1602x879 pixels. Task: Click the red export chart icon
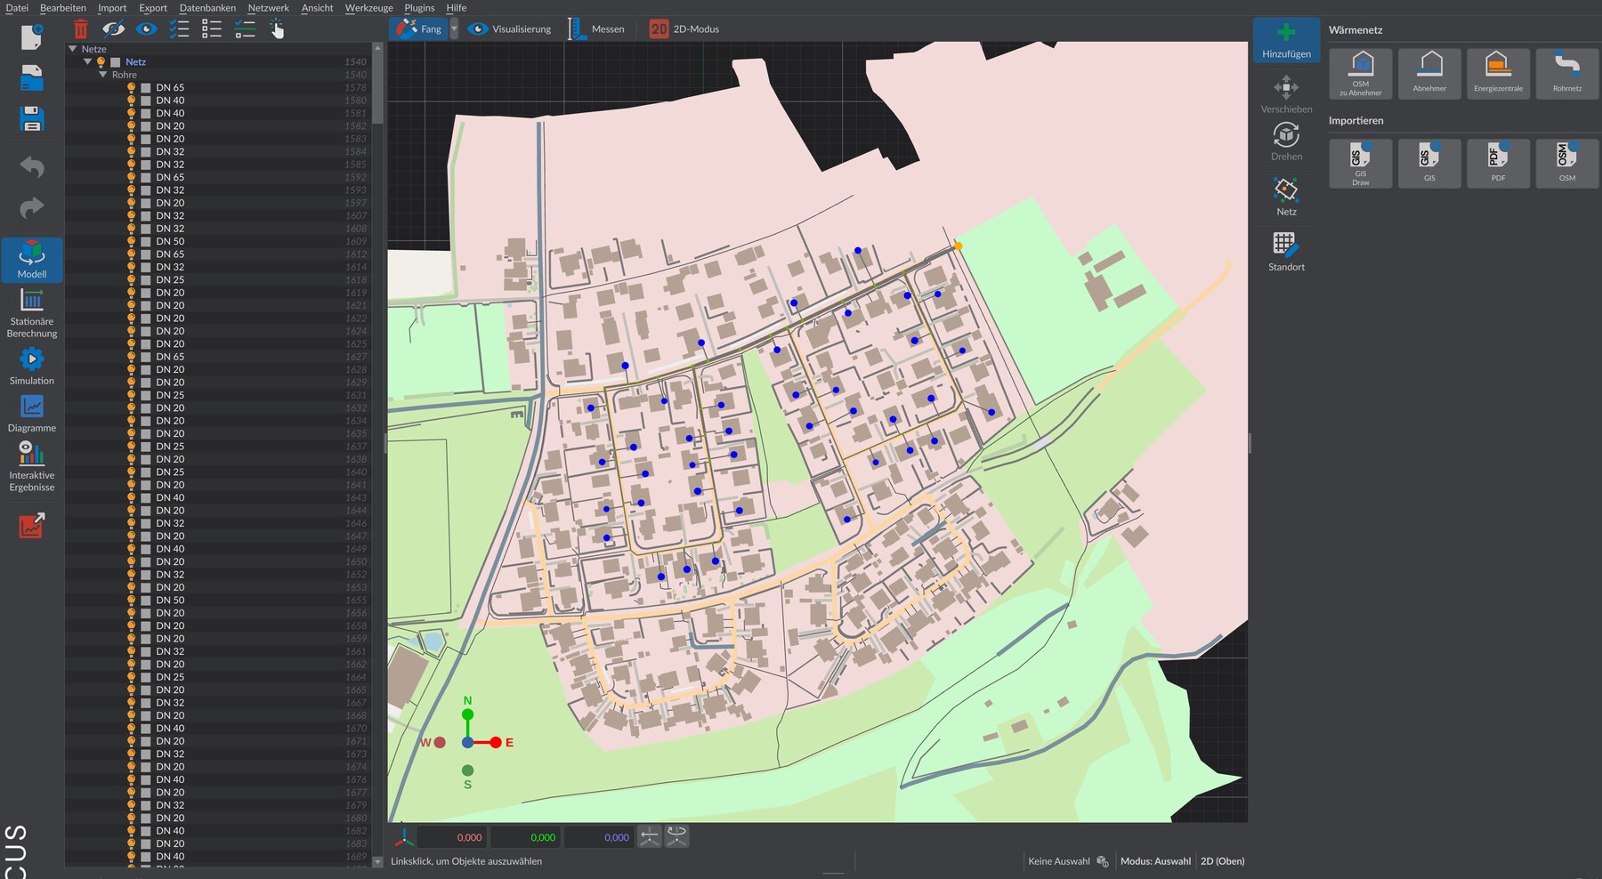pyautogui.click(x=32, y=526)
